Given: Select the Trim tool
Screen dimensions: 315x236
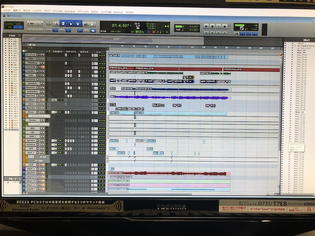Looking at the screenshot, I should click(64, 24).
